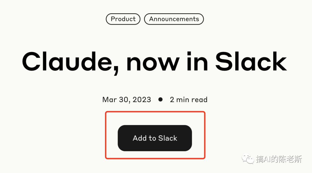Image resolution: width=312 pixels, height=173 pixels.
Task: Click the word 'Slack' in the headline
Action: click(251, 61)
